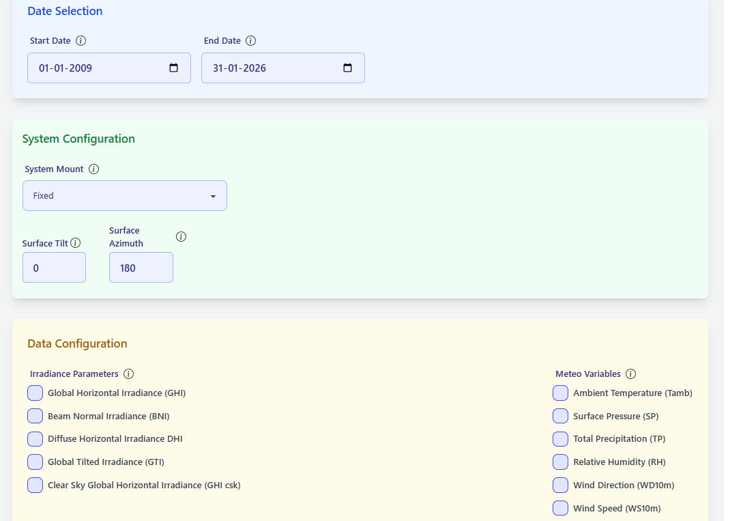Tick Diffuse Horizontal Irradiance DHI checkbox

tap(35, 439)
